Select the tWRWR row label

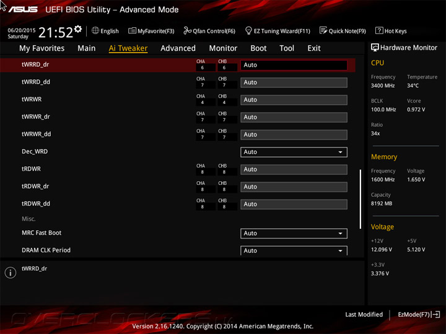[x=32, y=99]
